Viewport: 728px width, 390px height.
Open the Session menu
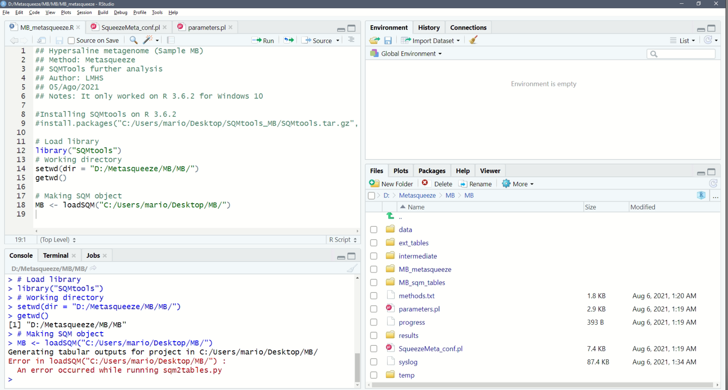click(84, 12)
